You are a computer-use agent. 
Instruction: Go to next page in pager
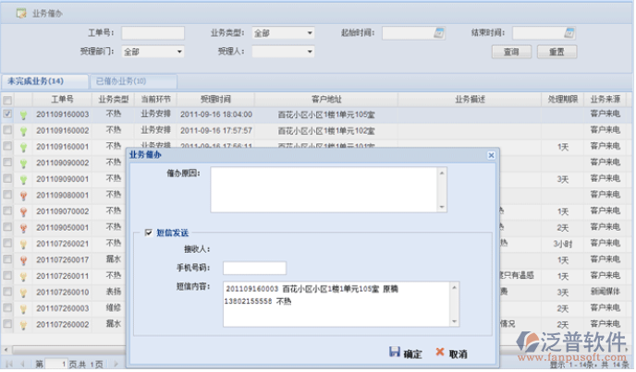coord(116,365)
